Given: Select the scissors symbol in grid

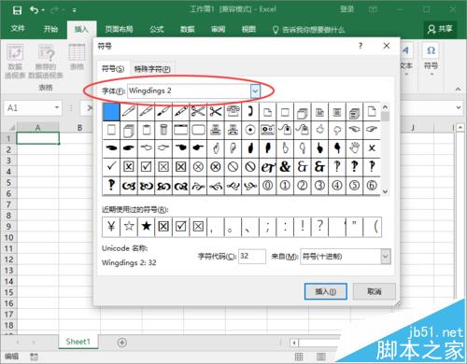Looking at the screenshot, I should click(216, 111).
